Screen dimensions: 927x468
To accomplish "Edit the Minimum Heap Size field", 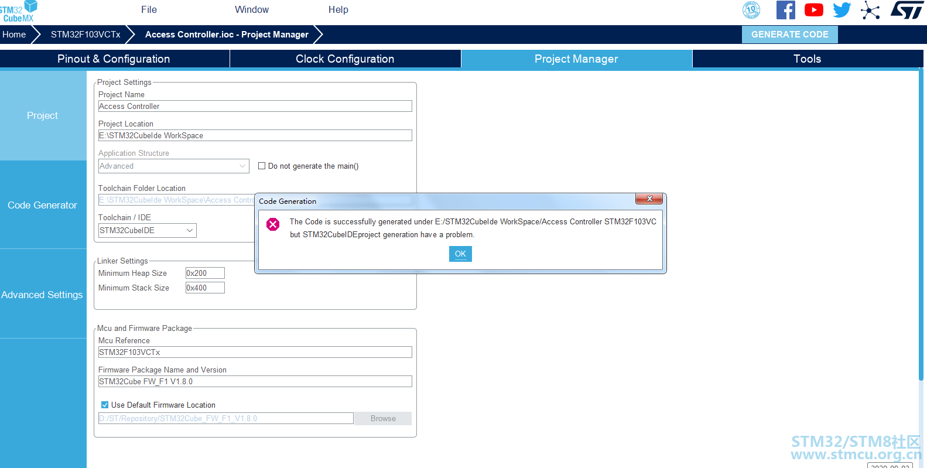I will point(205,273).
